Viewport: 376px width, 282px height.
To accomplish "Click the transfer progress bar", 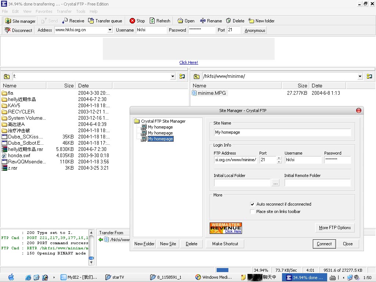I will click(x=233, y=270).
